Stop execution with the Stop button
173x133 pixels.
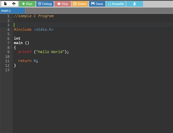(x=63, y=4)
